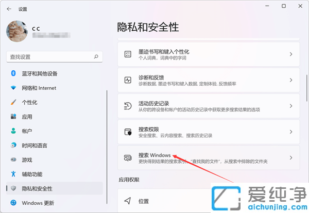Close the Settings window
Viewport: 309px width, 213px height.
(300, 6)
